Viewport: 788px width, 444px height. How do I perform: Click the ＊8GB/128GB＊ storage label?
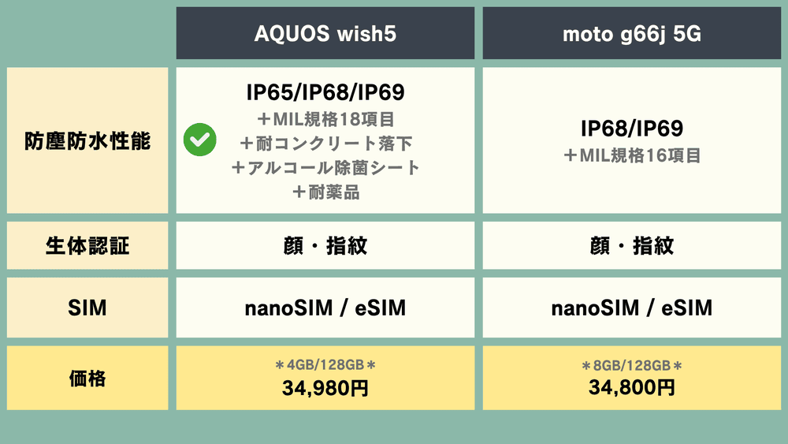tap(631, 365)
